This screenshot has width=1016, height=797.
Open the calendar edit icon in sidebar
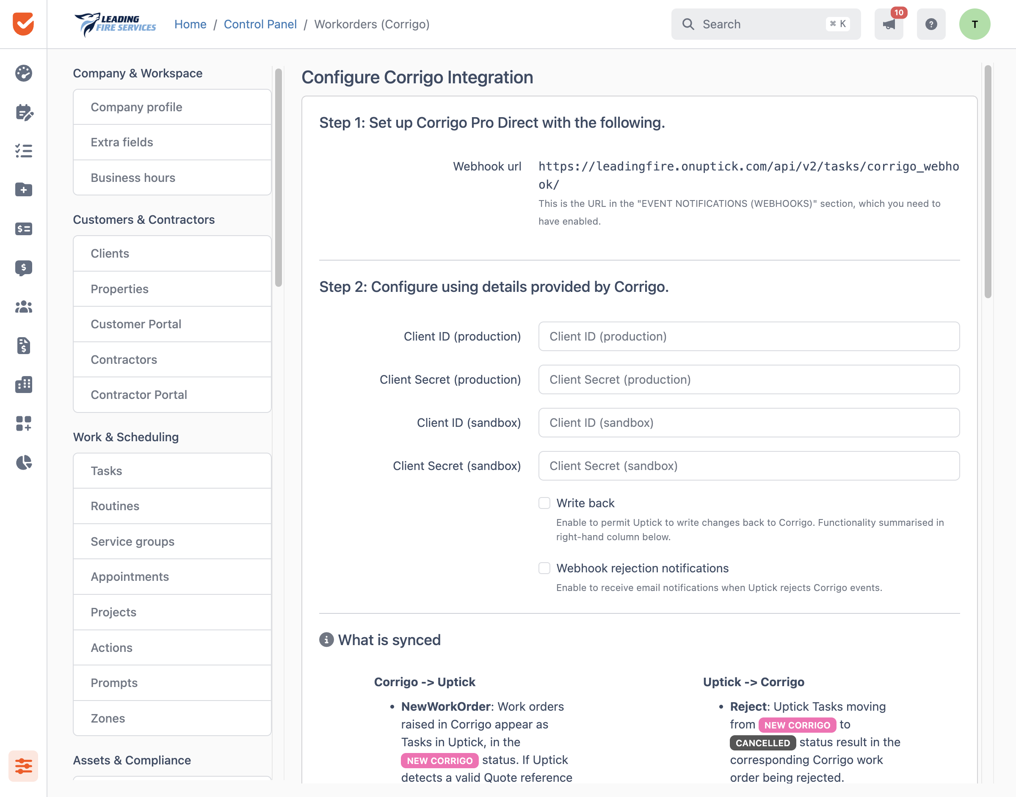tap(23, 112)
